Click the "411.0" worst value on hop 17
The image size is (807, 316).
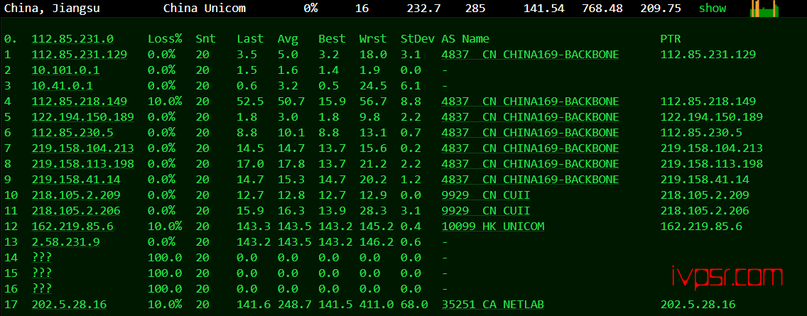click(x=377, y=304)
